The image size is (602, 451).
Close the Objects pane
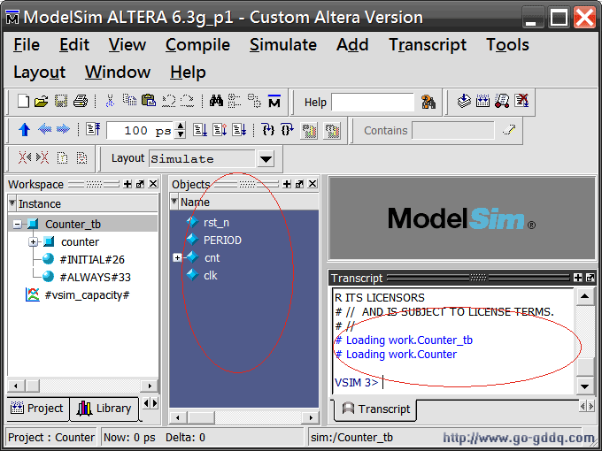coord(312,184)
